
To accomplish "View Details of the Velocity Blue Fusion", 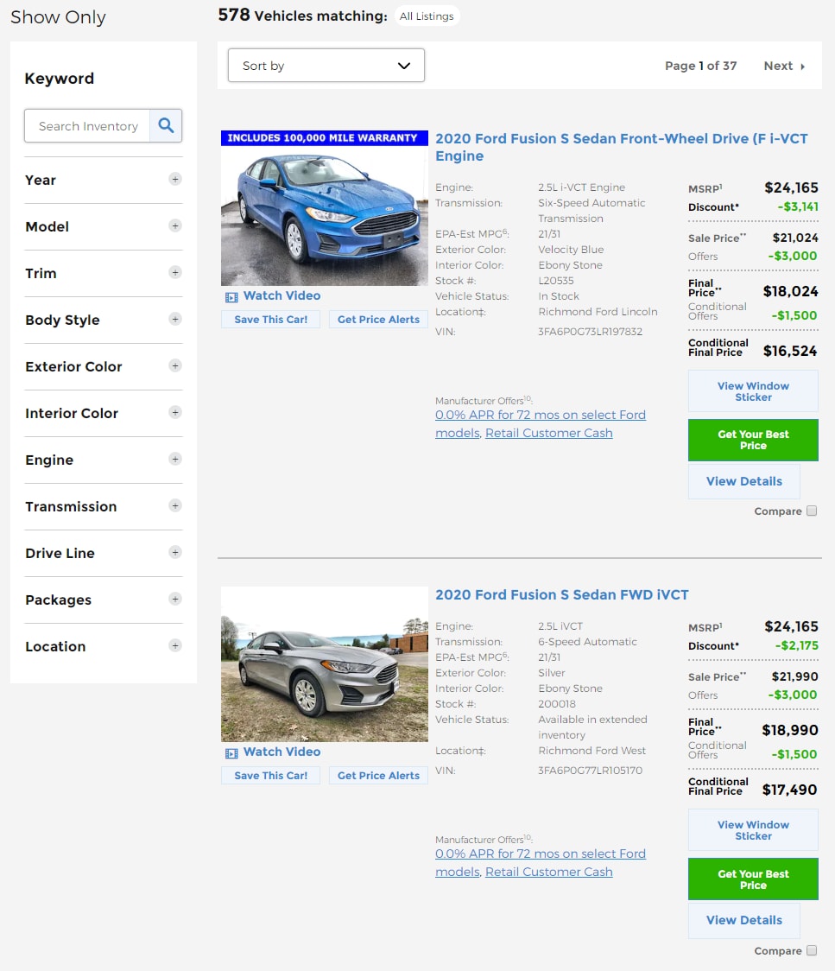I will coord(744,481).
